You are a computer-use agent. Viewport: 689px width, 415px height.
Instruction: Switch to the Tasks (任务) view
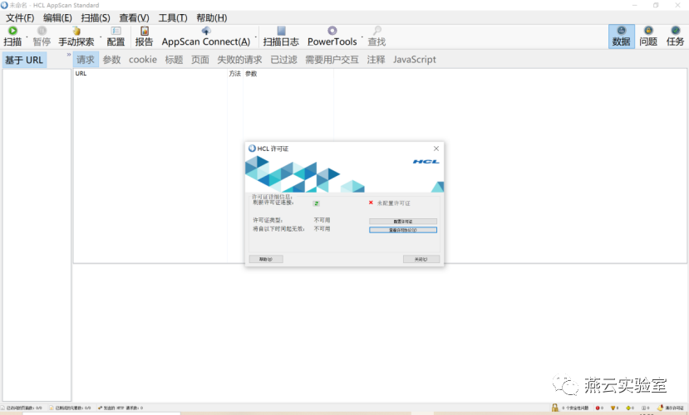(x=675, y=36)
